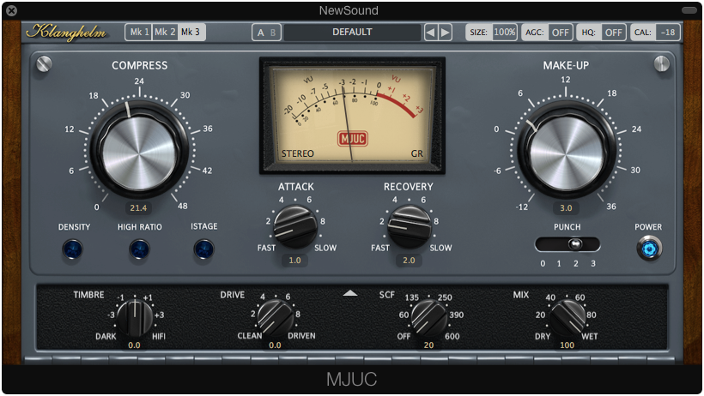Toggle the HIGH RATIO LED button
The height and width of the screenshot is (396, 704).
(139, 249)
